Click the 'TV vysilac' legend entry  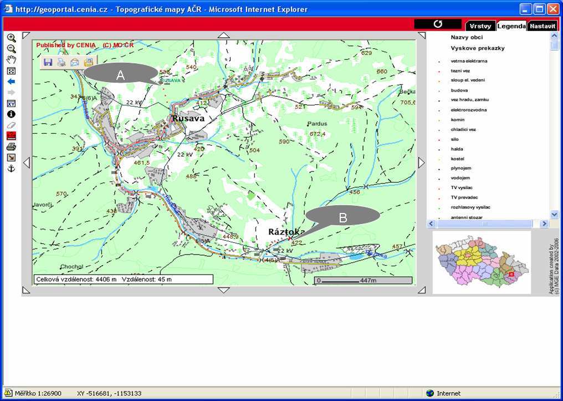click(x=462, y=187)
